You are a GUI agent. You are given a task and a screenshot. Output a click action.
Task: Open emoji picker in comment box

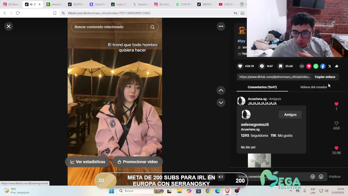[x=321, y=177]
